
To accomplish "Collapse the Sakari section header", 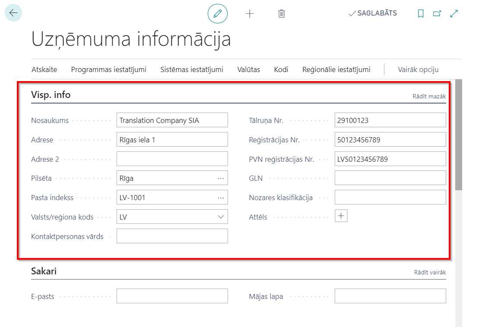I will [x=44, y=271].
